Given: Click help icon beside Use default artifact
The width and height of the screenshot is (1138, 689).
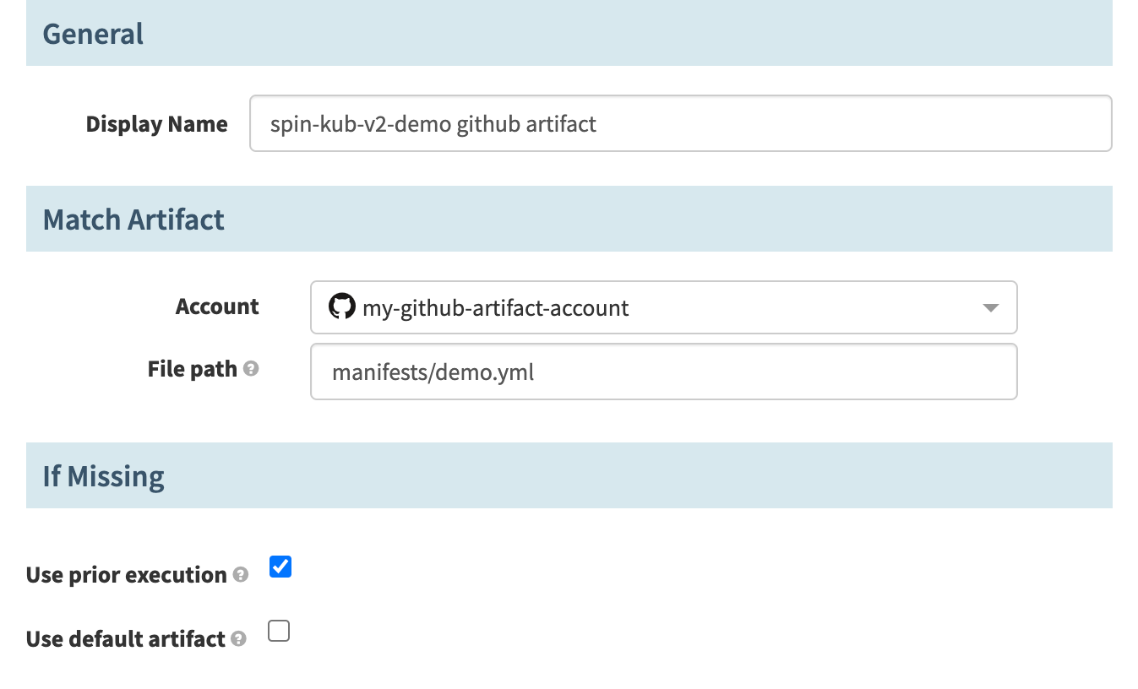Looking at the screenshot, I should point(238,639).
